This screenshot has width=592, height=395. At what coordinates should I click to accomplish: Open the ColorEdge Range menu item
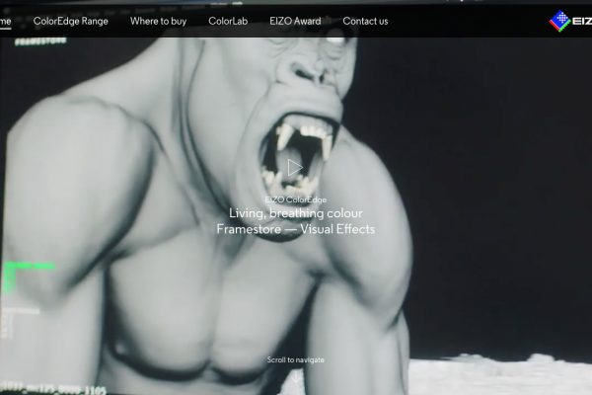(x=71, y=21)
